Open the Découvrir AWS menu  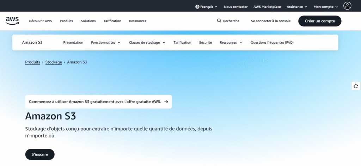click(x=41, y=21)
